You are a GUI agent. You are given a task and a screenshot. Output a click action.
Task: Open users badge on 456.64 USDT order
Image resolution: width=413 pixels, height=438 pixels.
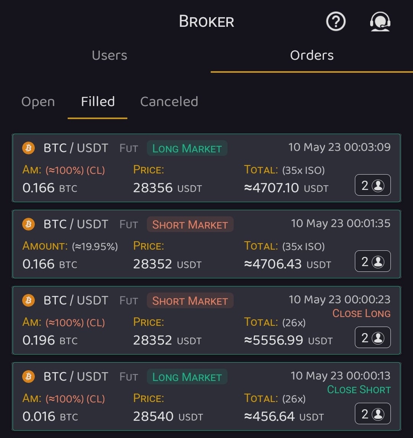pos(372,414)
